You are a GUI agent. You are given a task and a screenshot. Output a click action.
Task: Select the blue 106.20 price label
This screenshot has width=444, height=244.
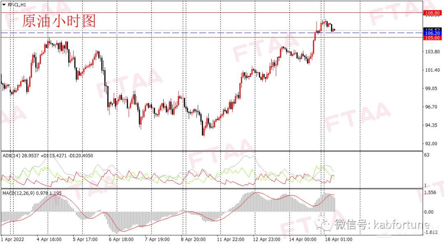tap(432, 33)
